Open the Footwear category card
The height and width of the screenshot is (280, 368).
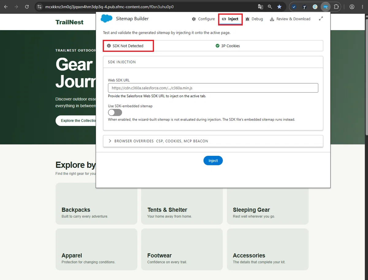coord(182,249)
